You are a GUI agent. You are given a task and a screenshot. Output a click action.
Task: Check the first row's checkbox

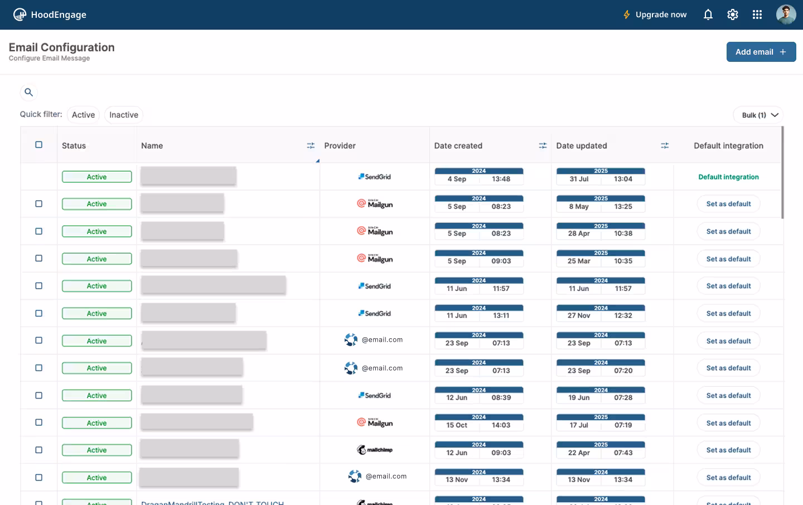[38, 203]
